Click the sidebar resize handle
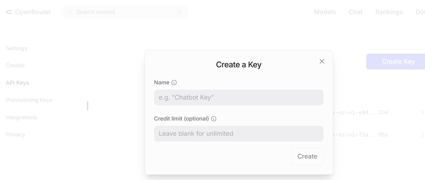 (88, 106)
